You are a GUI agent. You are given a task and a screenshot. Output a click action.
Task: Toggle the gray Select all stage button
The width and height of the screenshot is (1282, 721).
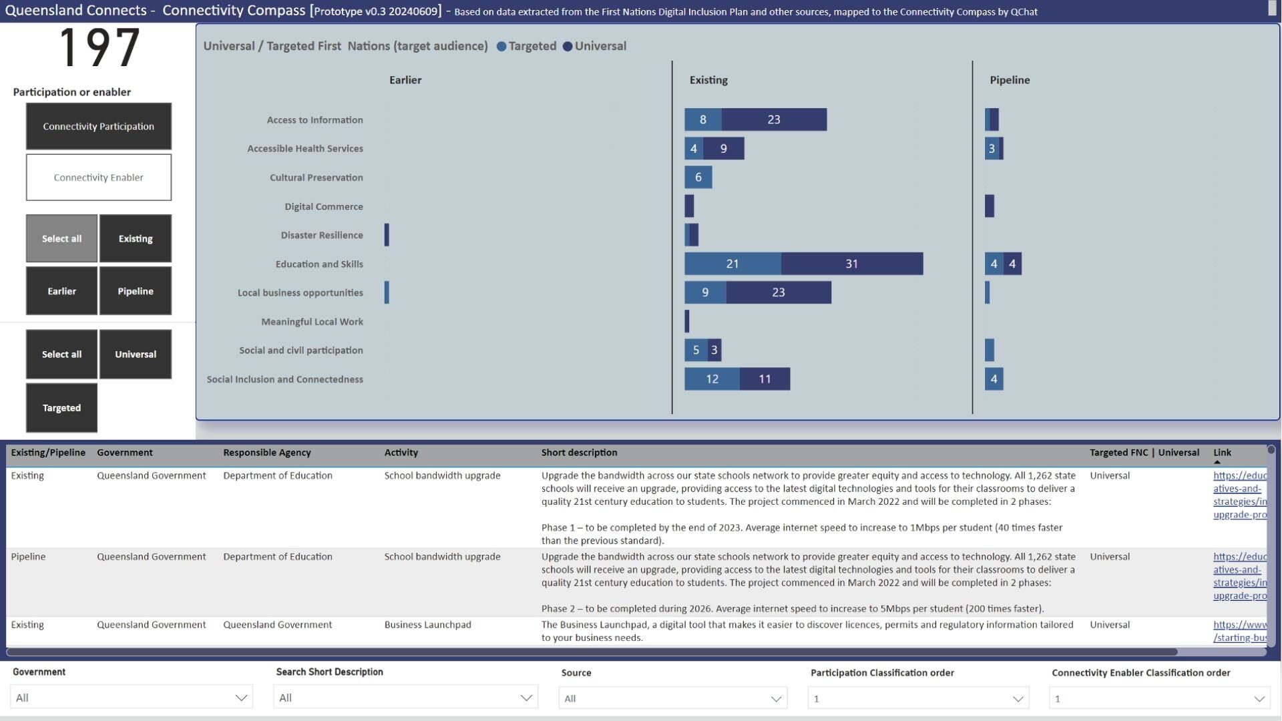pos(61,238)
